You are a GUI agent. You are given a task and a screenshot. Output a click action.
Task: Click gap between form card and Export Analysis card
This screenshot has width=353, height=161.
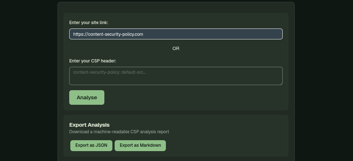(176, 112)
